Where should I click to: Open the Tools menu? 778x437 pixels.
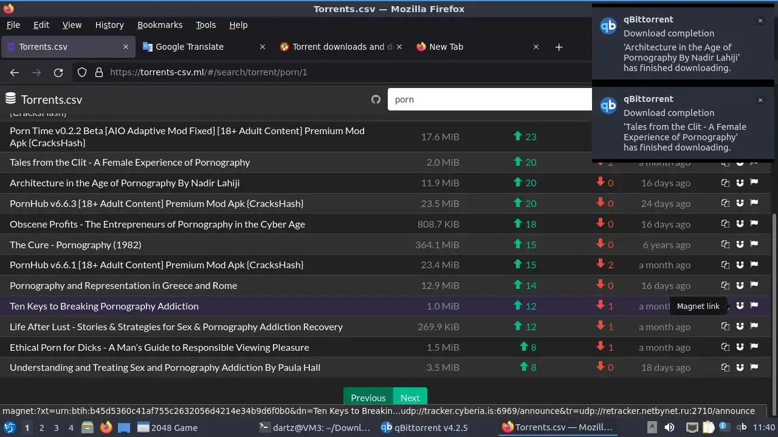pos(205,25)
